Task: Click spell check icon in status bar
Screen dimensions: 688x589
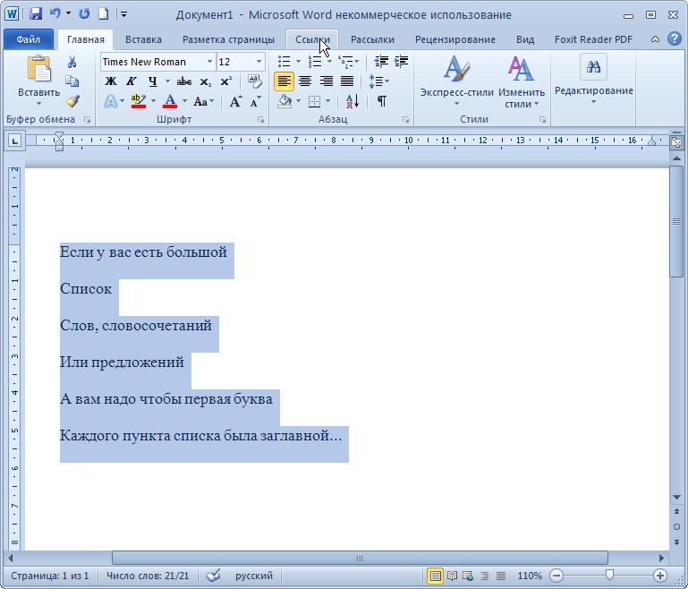Action: [213, 575]
